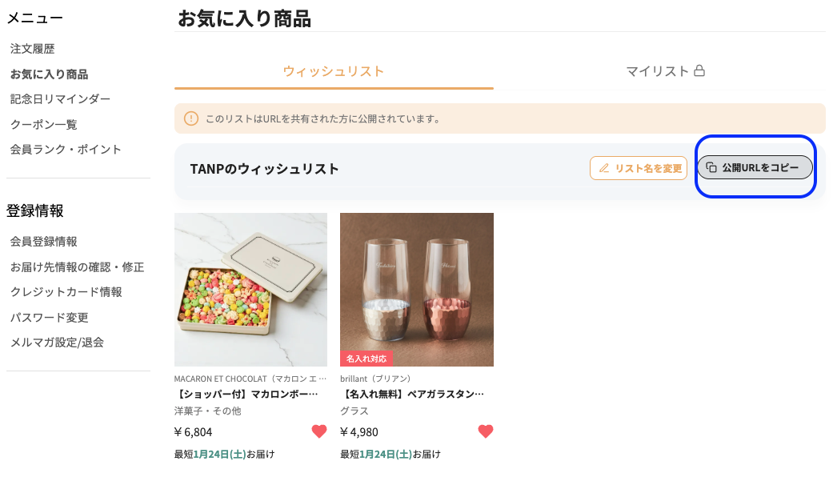
Task: Go to 記念日リマインダー page
Action: point(60,99)
